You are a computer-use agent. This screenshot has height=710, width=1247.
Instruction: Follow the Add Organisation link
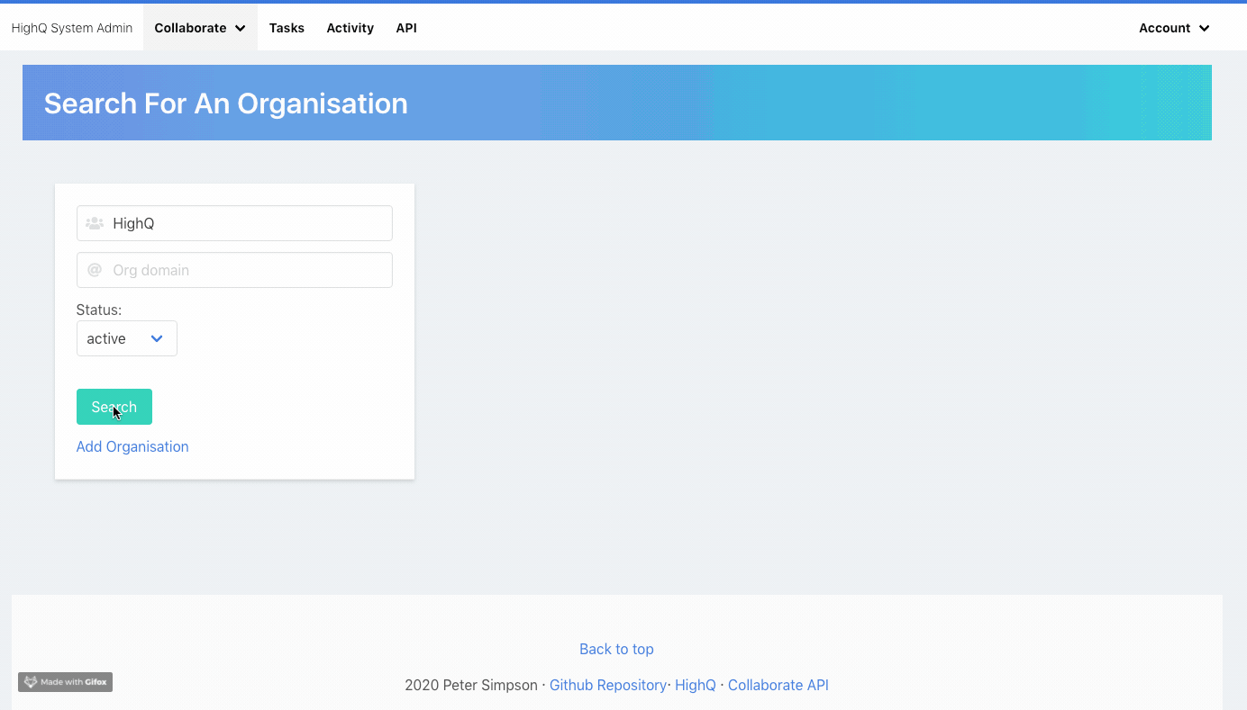point(132,446)
